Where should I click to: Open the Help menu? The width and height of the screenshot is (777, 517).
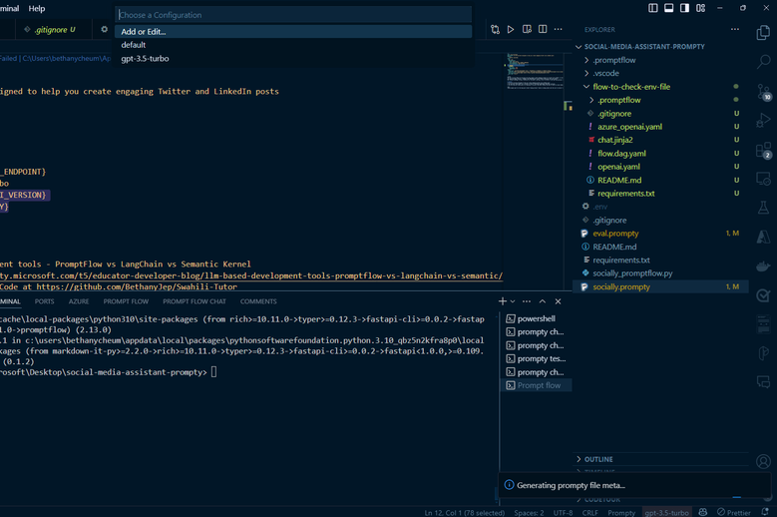37,8
